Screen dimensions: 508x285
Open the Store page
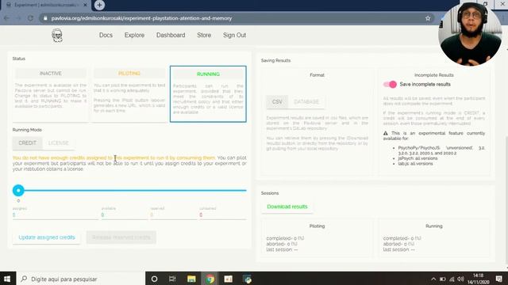click(204, 35)
